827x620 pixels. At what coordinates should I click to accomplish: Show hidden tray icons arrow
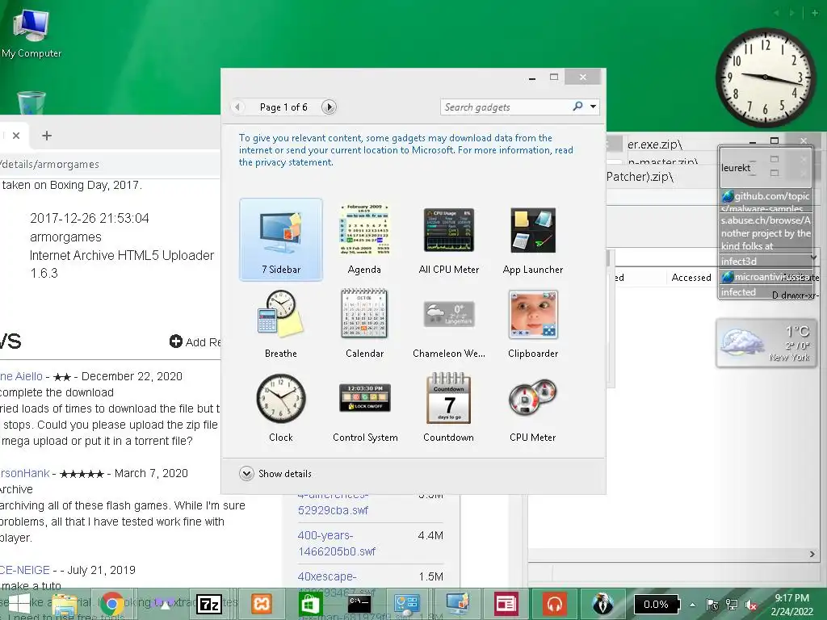[x=692, y=605]
